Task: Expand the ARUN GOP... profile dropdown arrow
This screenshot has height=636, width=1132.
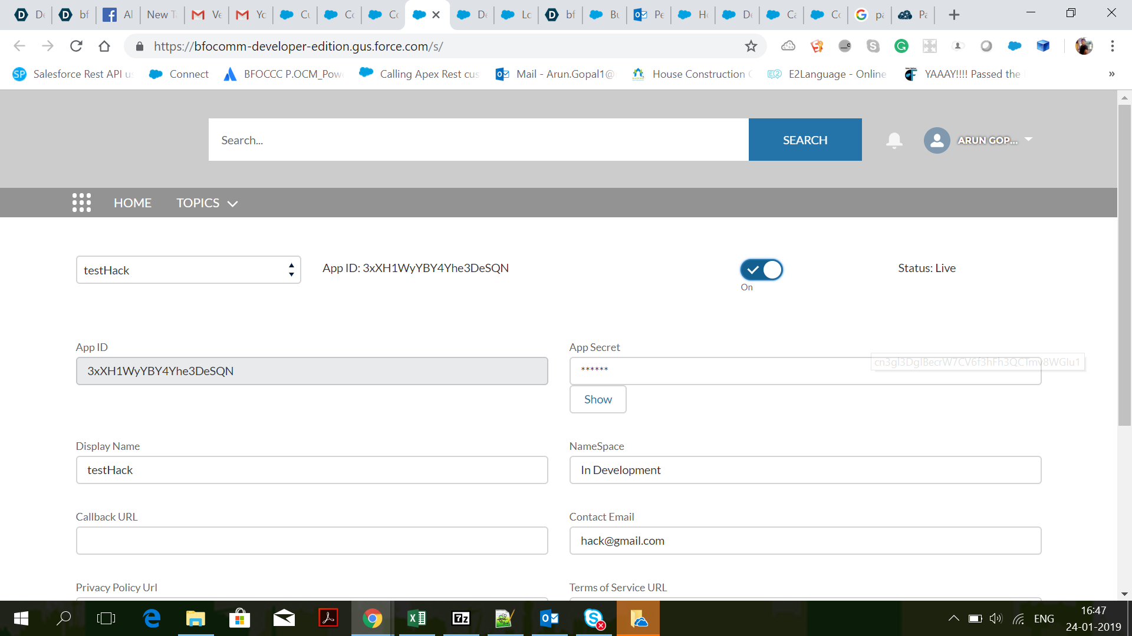Action: point(1029,140)
